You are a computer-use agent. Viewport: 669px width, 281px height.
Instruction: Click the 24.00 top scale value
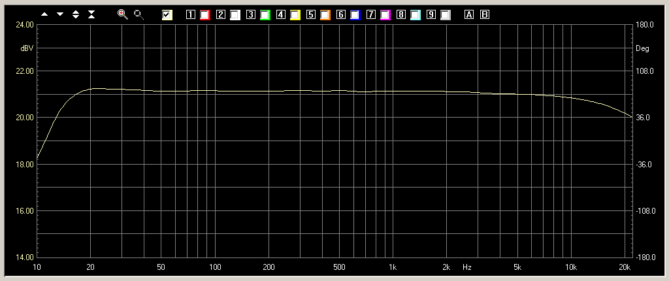pos(24,25)
